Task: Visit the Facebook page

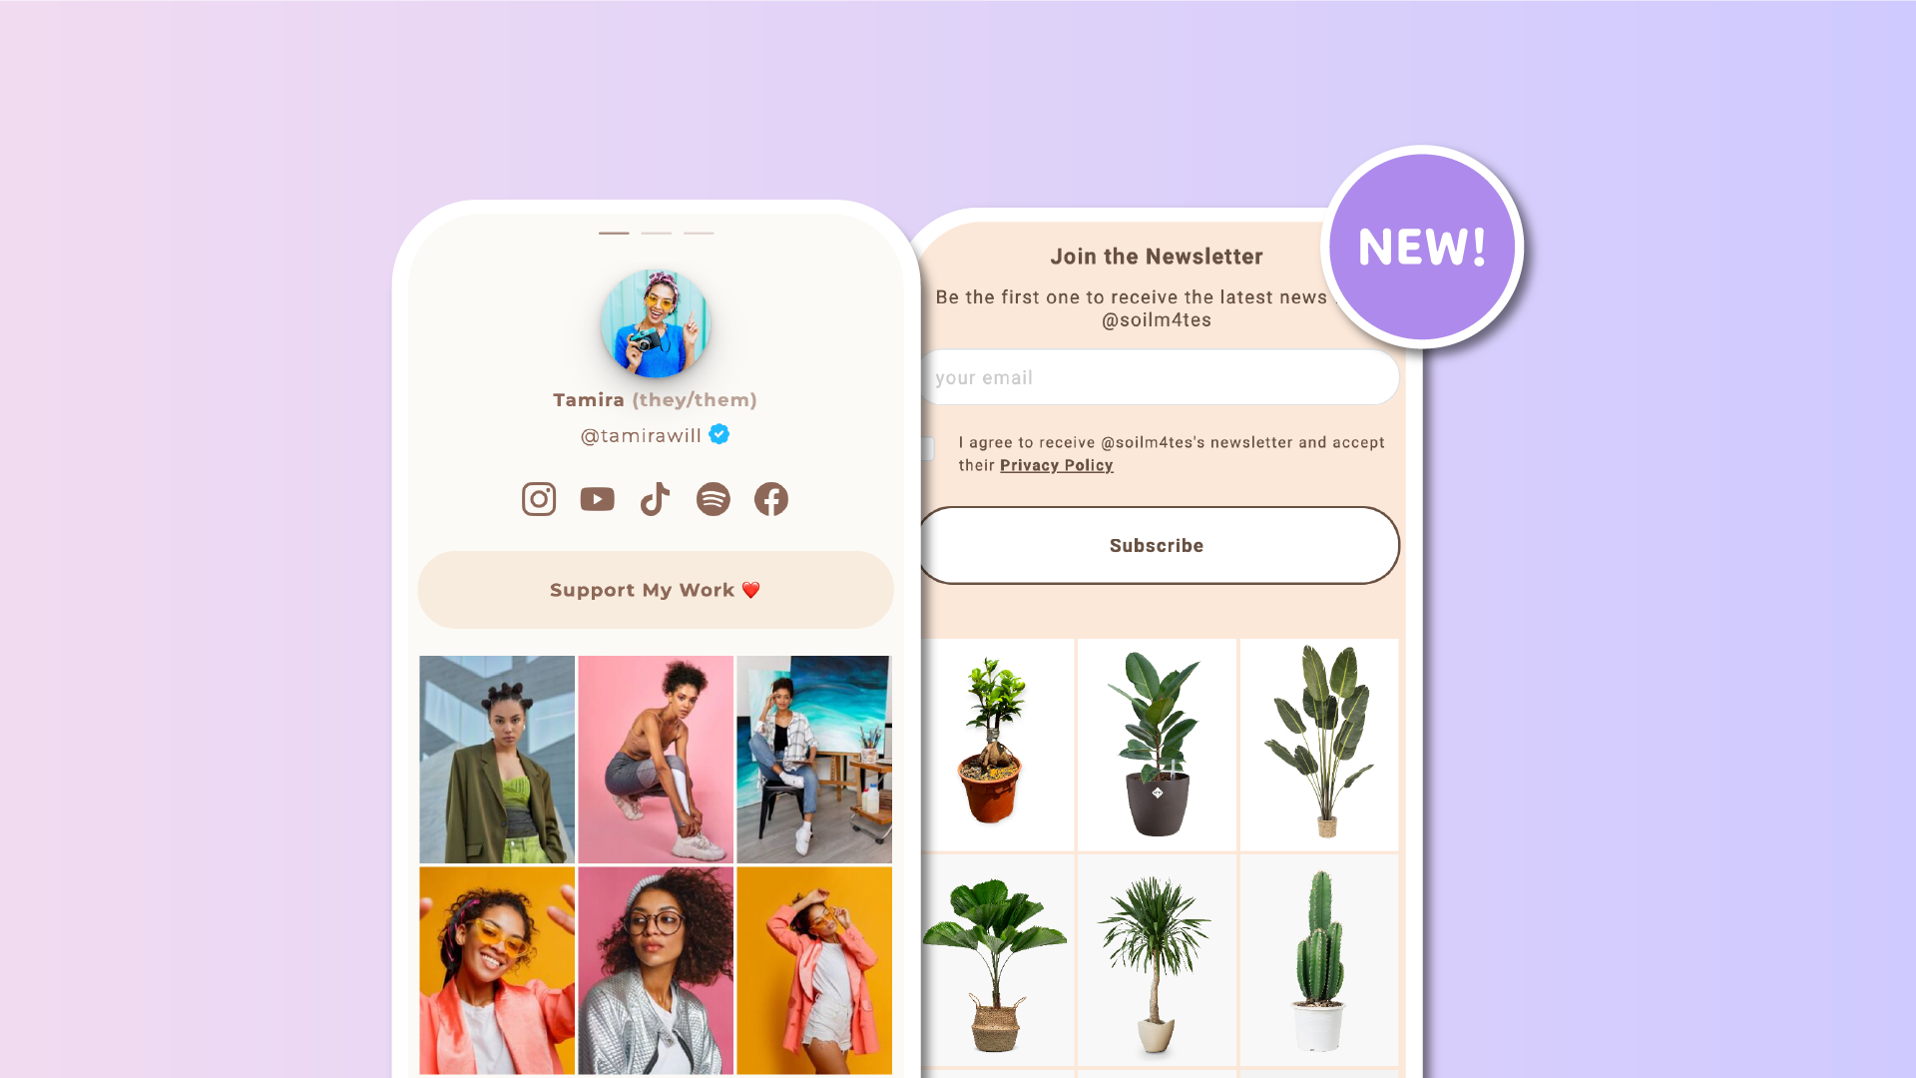Action: tap(769, 499)
